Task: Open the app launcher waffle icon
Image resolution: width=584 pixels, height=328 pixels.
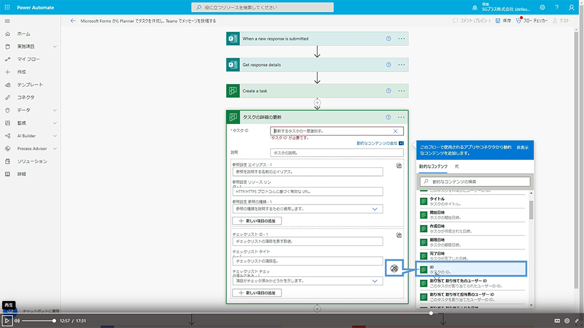Action: click(7, 8)
